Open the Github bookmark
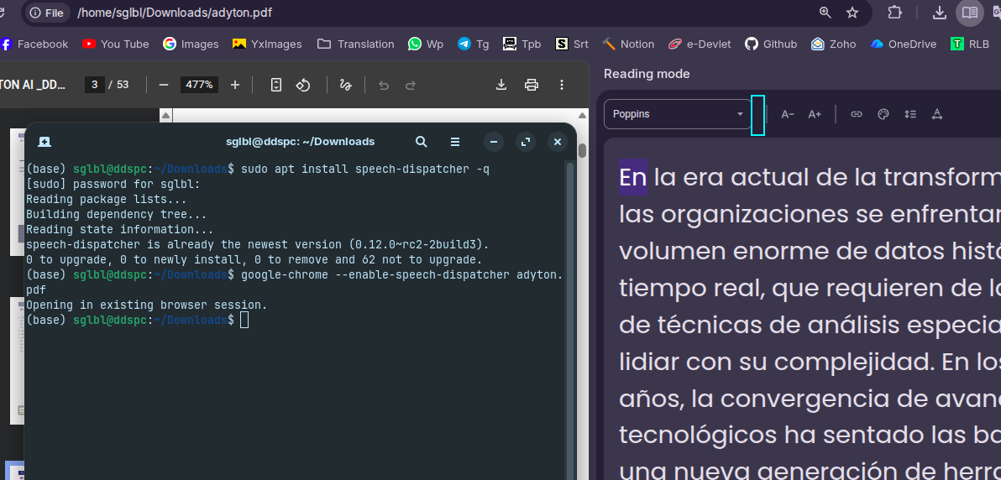Viewport: 1001px width, 480px height. 771,44
